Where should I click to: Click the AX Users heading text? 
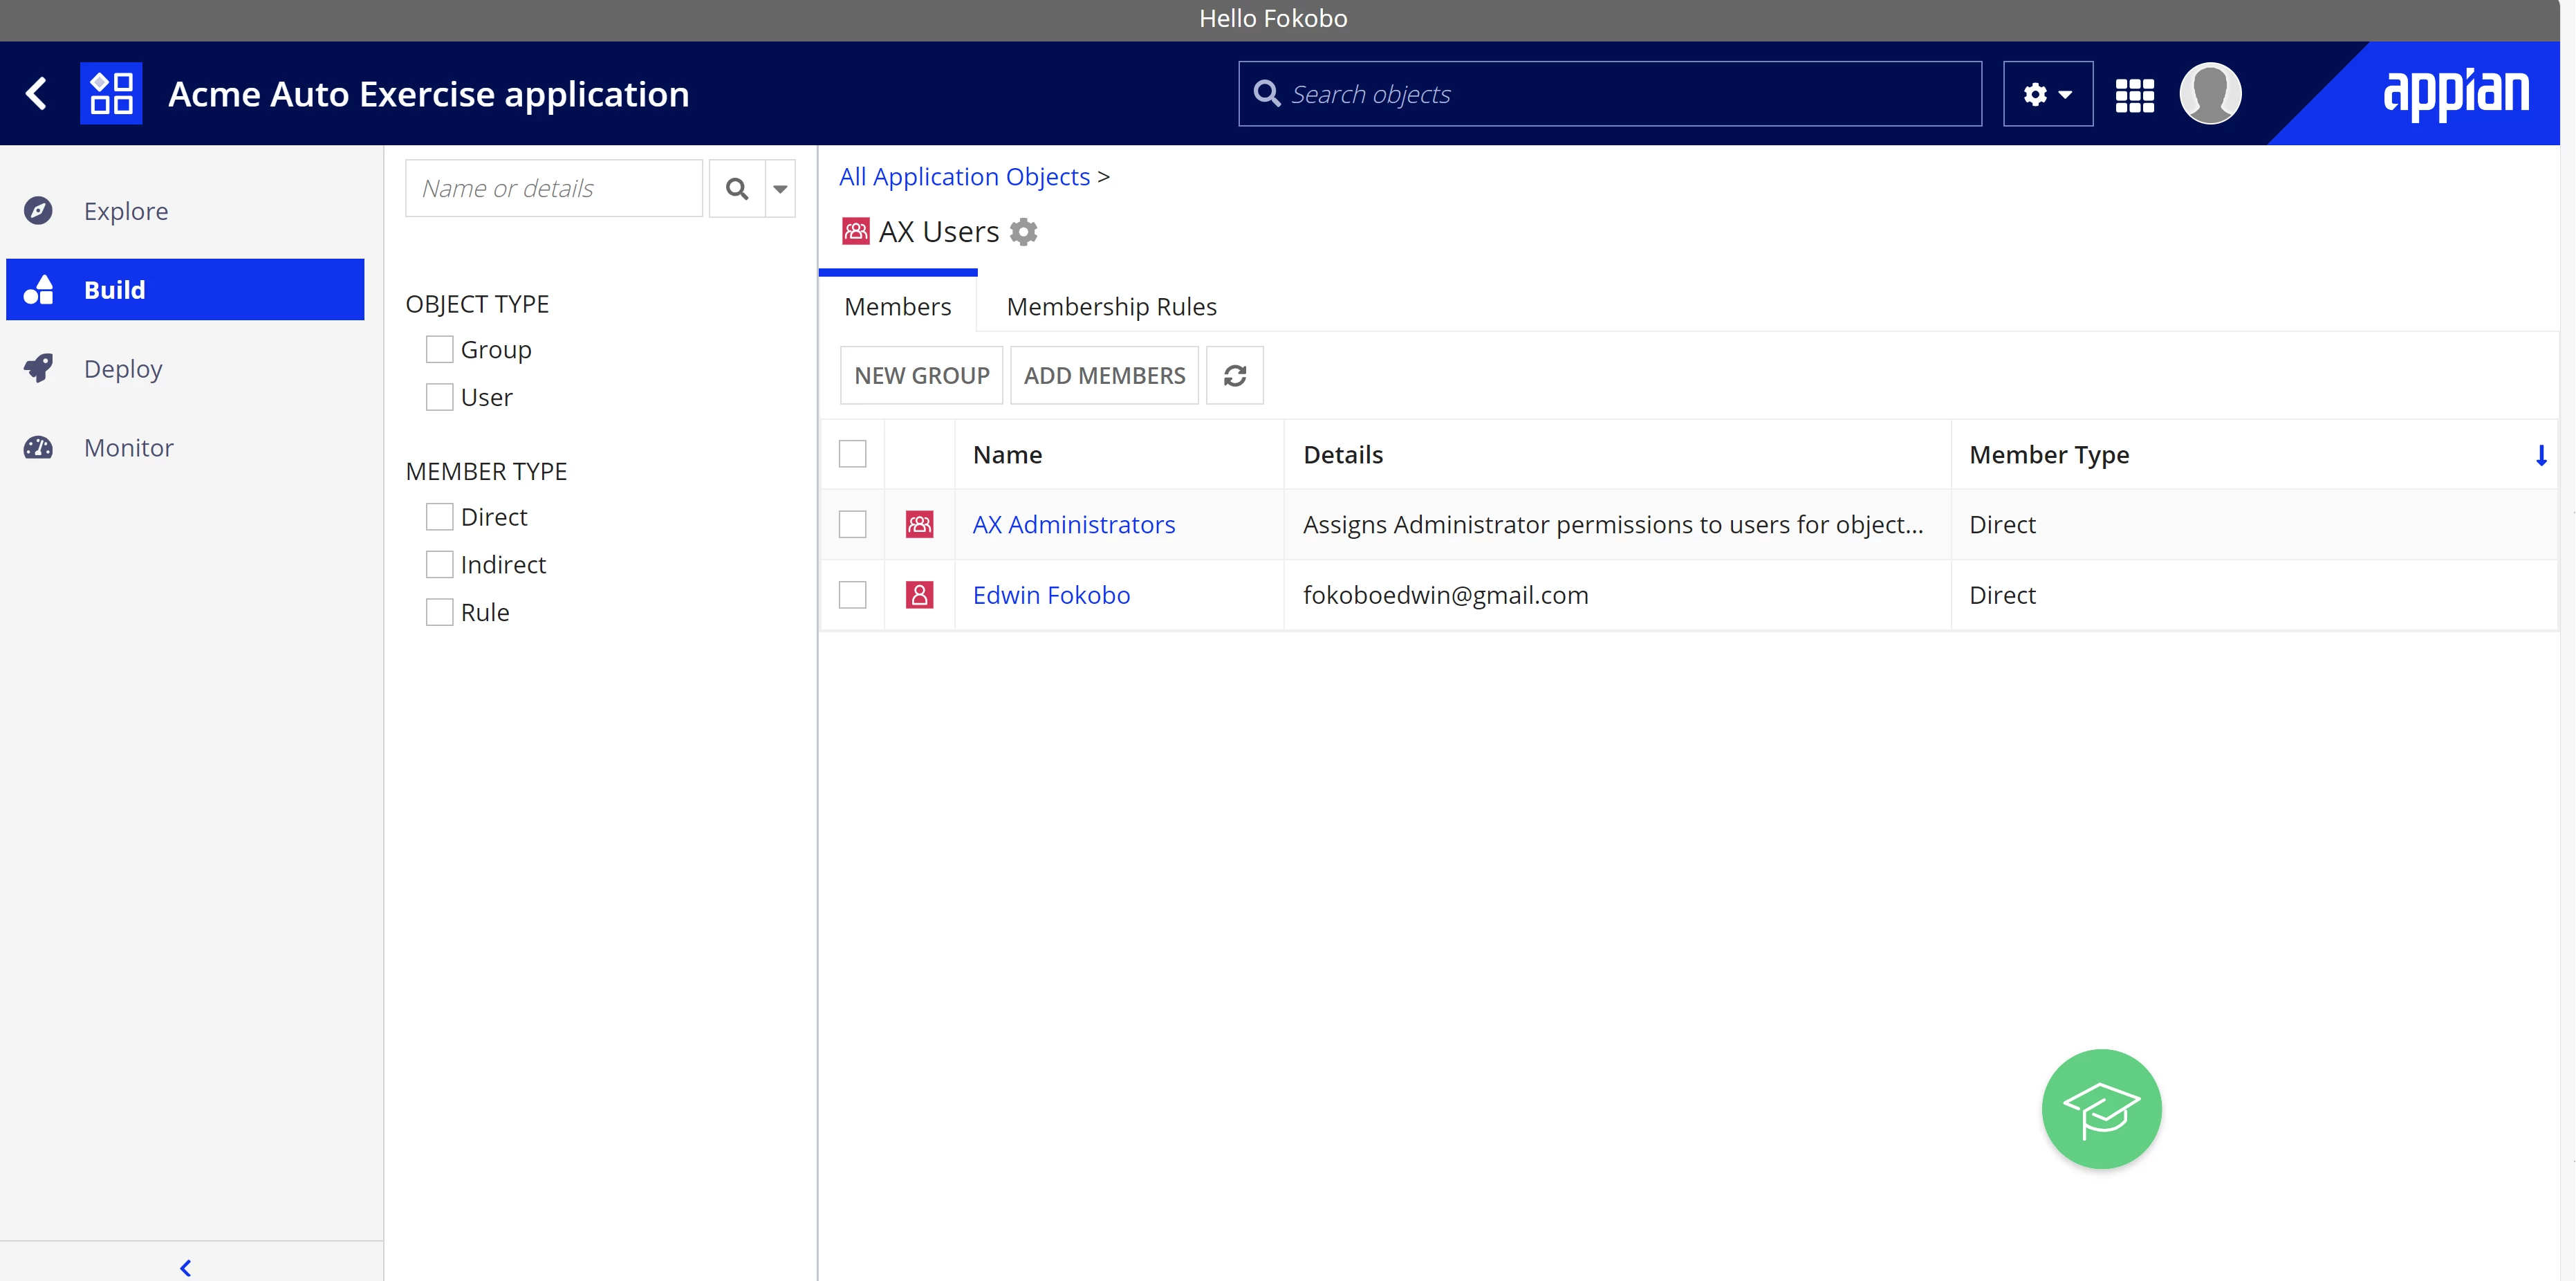pyautogui.click(x=938, y=232)
